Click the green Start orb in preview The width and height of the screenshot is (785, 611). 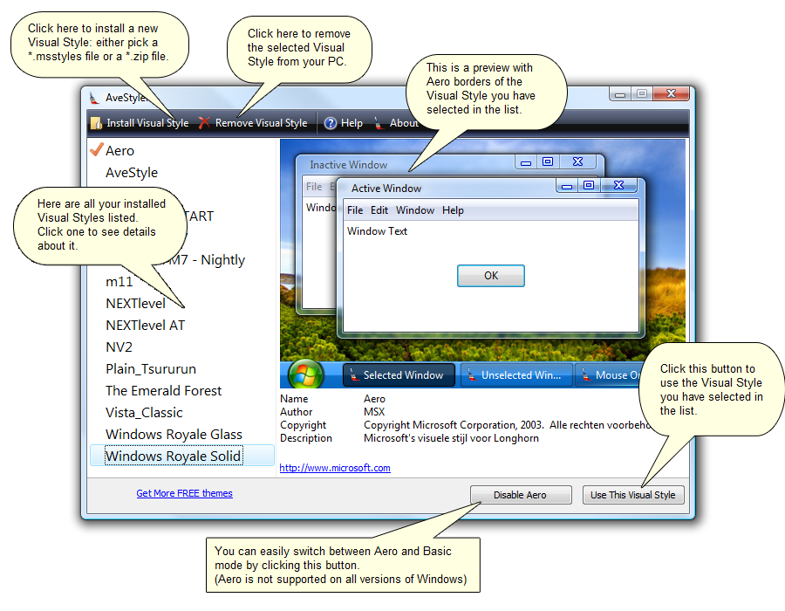point(306,375)
